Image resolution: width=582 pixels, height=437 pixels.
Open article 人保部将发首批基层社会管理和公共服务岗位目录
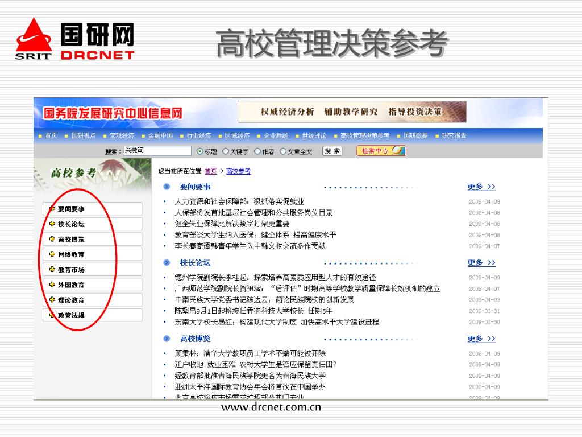click(x=254, y=213)
